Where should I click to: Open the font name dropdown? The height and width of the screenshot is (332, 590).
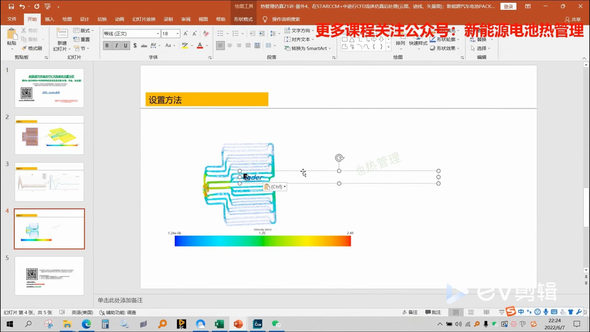[x=157, y=33]
